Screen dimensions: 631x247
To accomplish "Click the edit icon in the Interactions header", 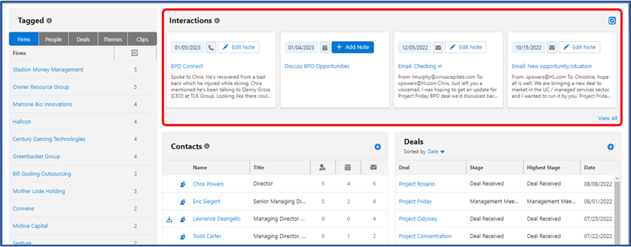I will pos(611,20).
